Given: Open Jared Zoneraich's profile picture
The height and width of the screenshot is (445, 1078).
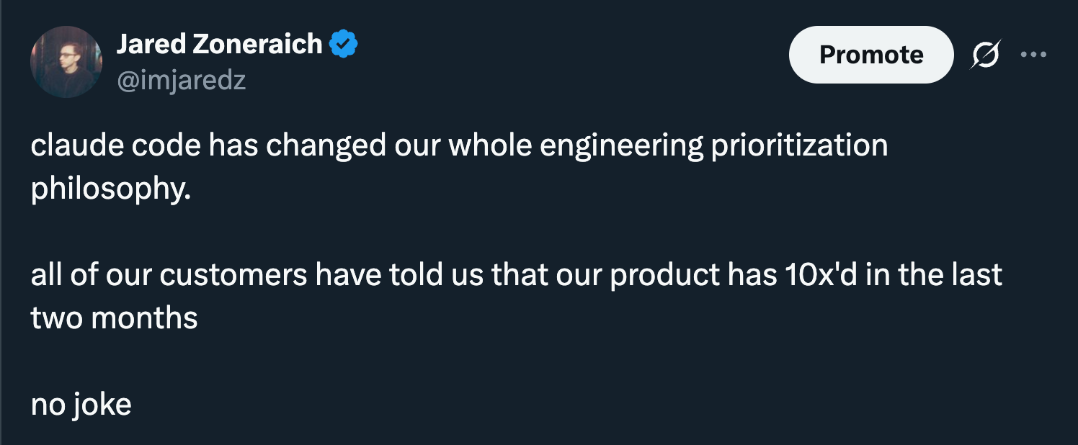Looking at the screenshot, I should pos(66,62).
